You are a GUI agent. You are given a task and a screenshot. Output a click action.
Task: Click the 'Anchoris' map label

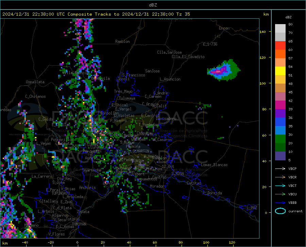tap(87, 188)
